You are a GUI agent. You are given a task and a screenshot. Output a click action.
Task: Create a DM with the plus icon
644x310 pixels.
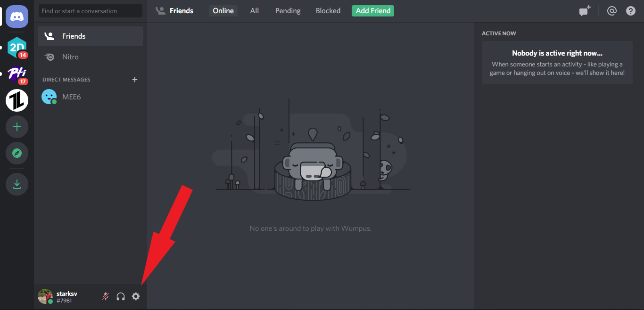point(135,80)
